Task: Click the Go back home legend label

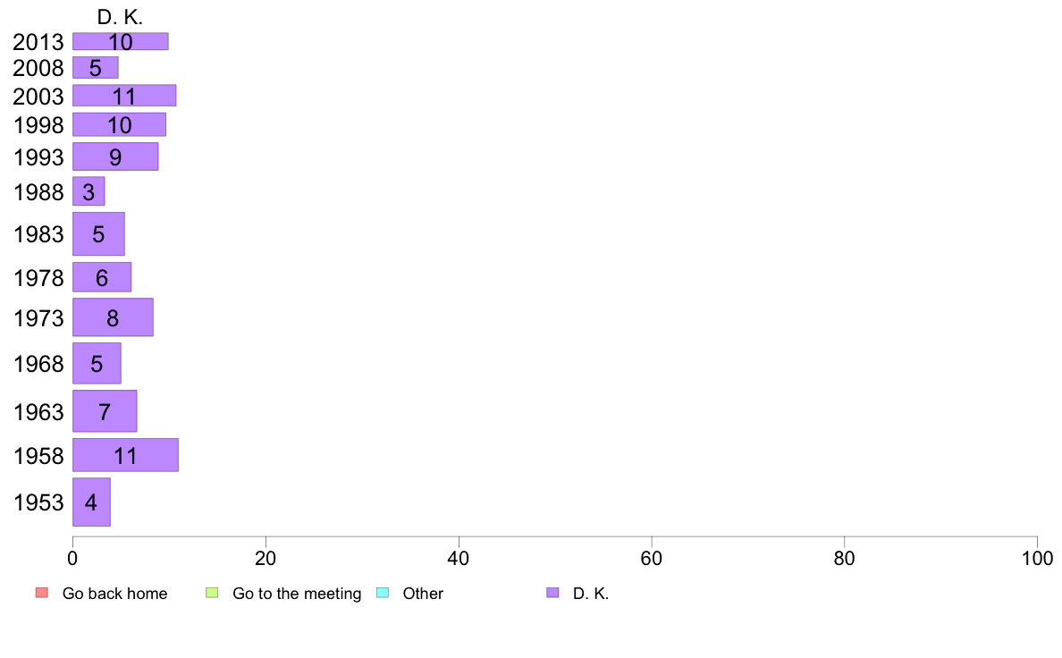Action: click(x=114, y=594)
